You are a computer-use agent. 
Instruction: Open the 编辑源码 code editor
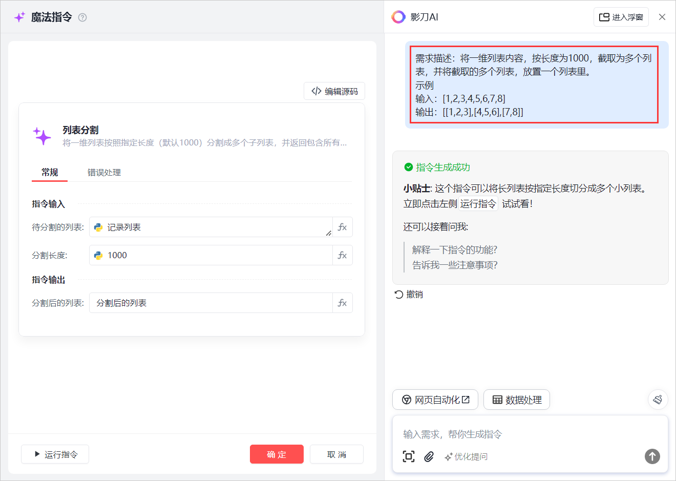(x=334, y=91)
